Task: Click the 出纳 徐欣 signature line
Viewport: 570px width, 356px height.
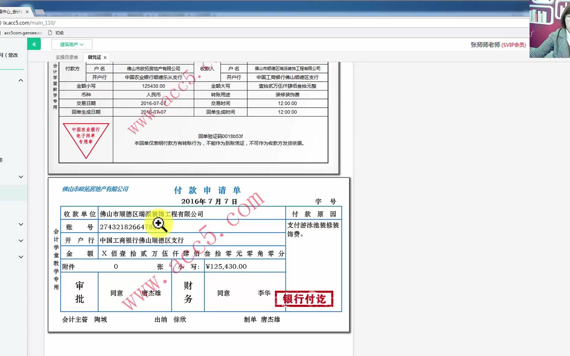Action: 170,319
